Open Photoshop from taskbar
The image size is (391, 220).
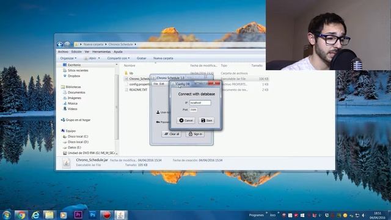pyautogui.click(x=92, y=215)
